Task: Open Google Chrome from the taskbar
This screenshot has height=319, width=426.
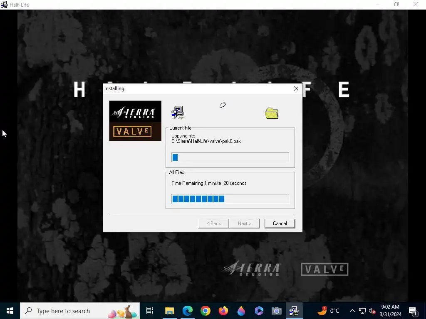Action: [206, 311]
